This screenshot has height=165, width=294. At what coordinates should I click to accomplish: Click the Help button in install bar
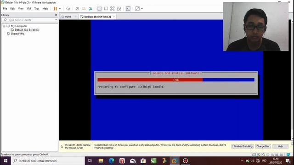point(280,146)
